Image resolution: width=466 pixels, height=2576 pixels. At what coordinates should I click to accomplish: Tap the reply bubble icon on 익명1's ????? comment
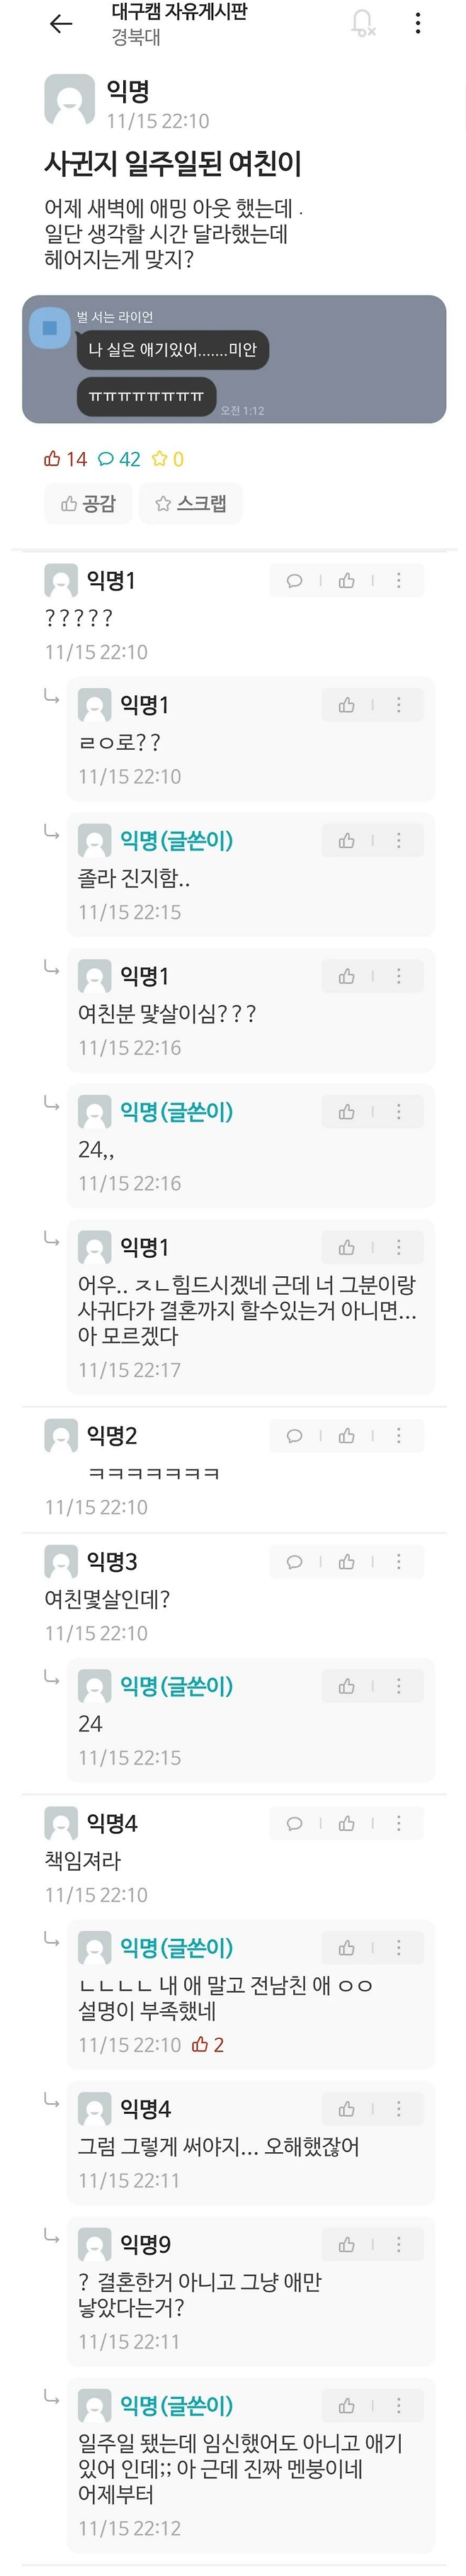[295, 581]
